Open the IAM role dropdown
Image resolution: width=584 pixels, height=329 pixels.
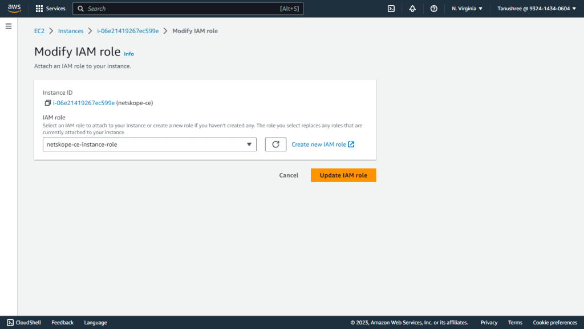[x=149, y=145]
